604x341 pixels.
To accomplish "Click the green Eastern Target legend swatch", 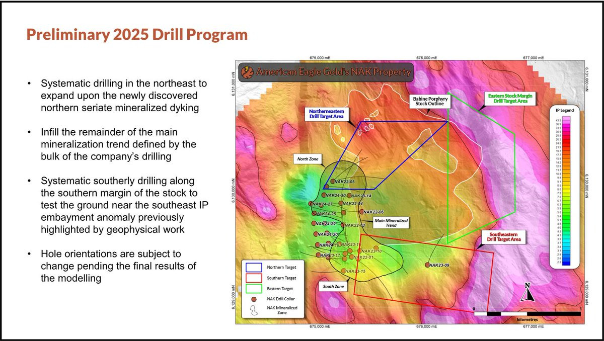I will coord(255,289).
